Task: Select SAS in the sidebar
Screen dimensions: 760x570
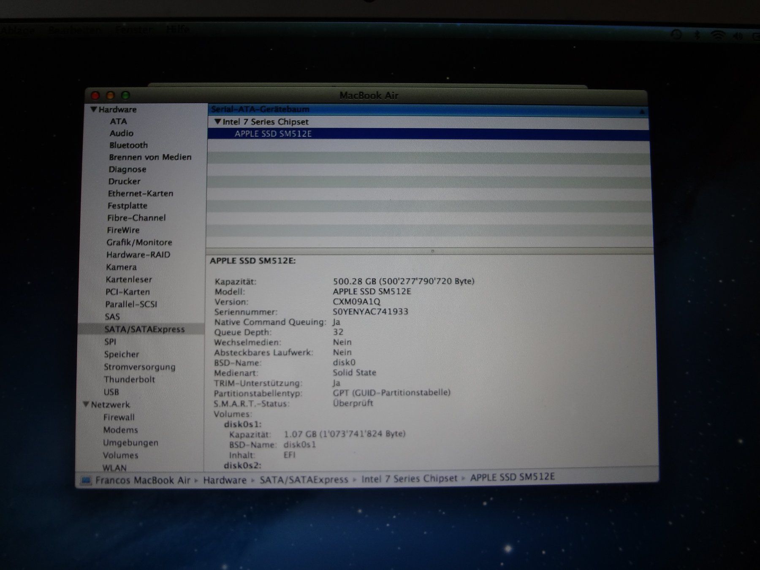Action: click(112, 317)
